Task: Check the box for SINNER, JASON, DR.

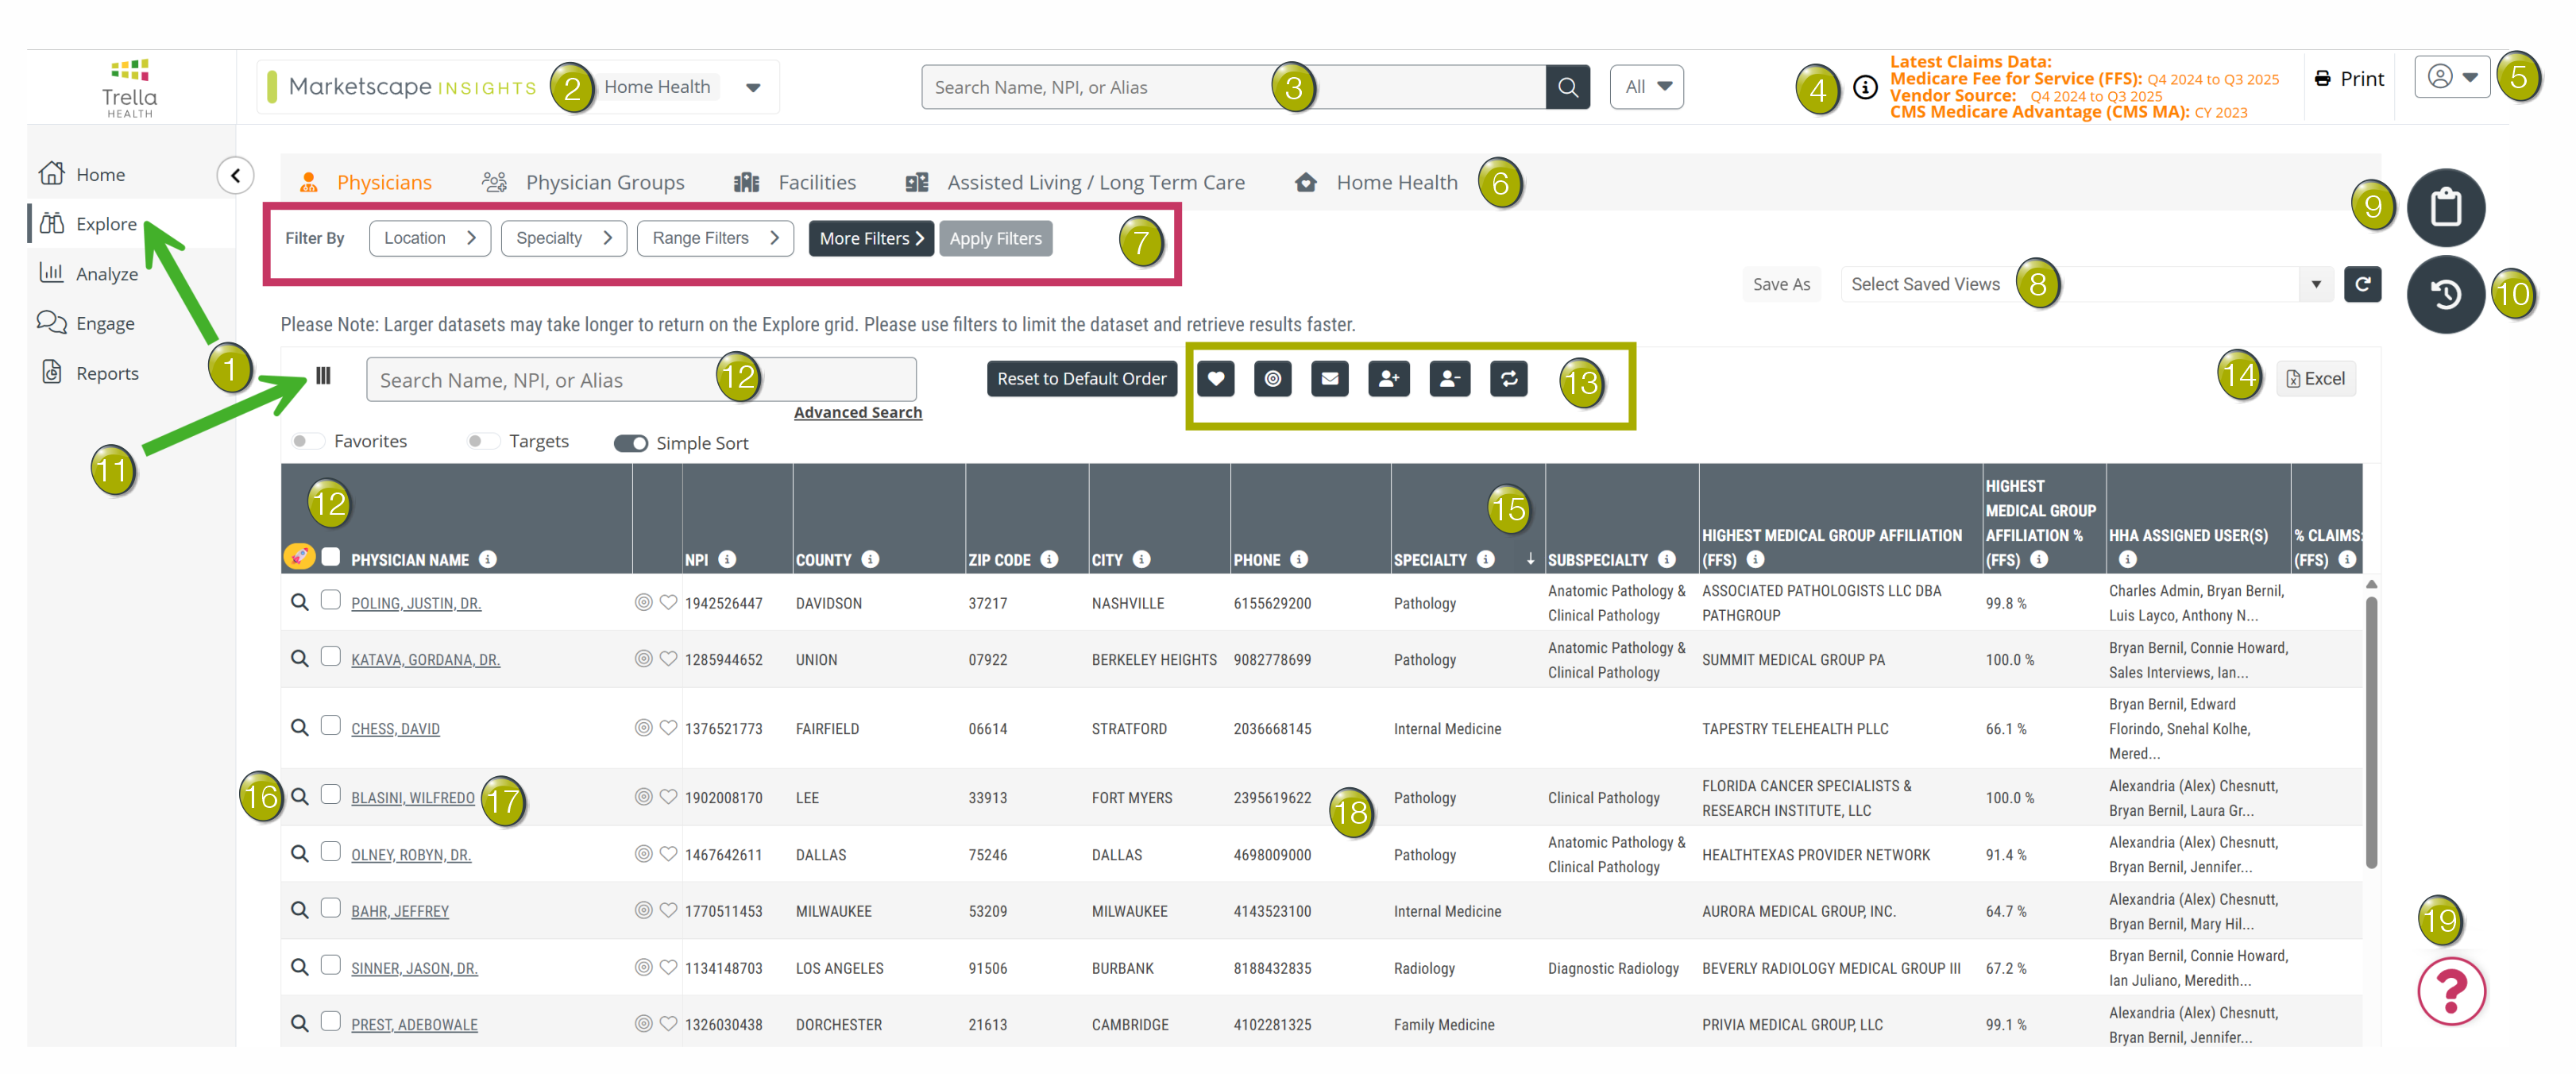Action: click(x=330, y=965)
